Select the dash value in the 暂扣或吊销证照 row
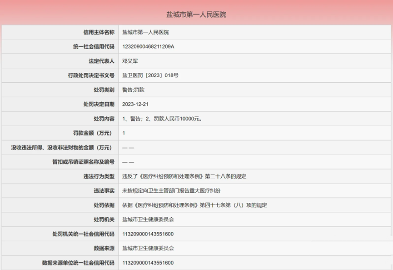 tap(128, 162)
